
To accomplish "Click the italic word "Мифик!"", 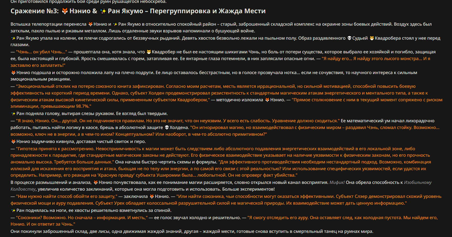I will pos(337,182).
